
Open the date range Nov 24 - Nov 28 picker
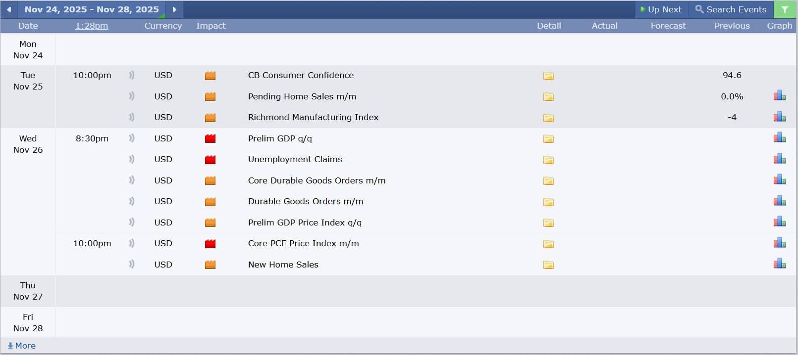pos(92,9)
